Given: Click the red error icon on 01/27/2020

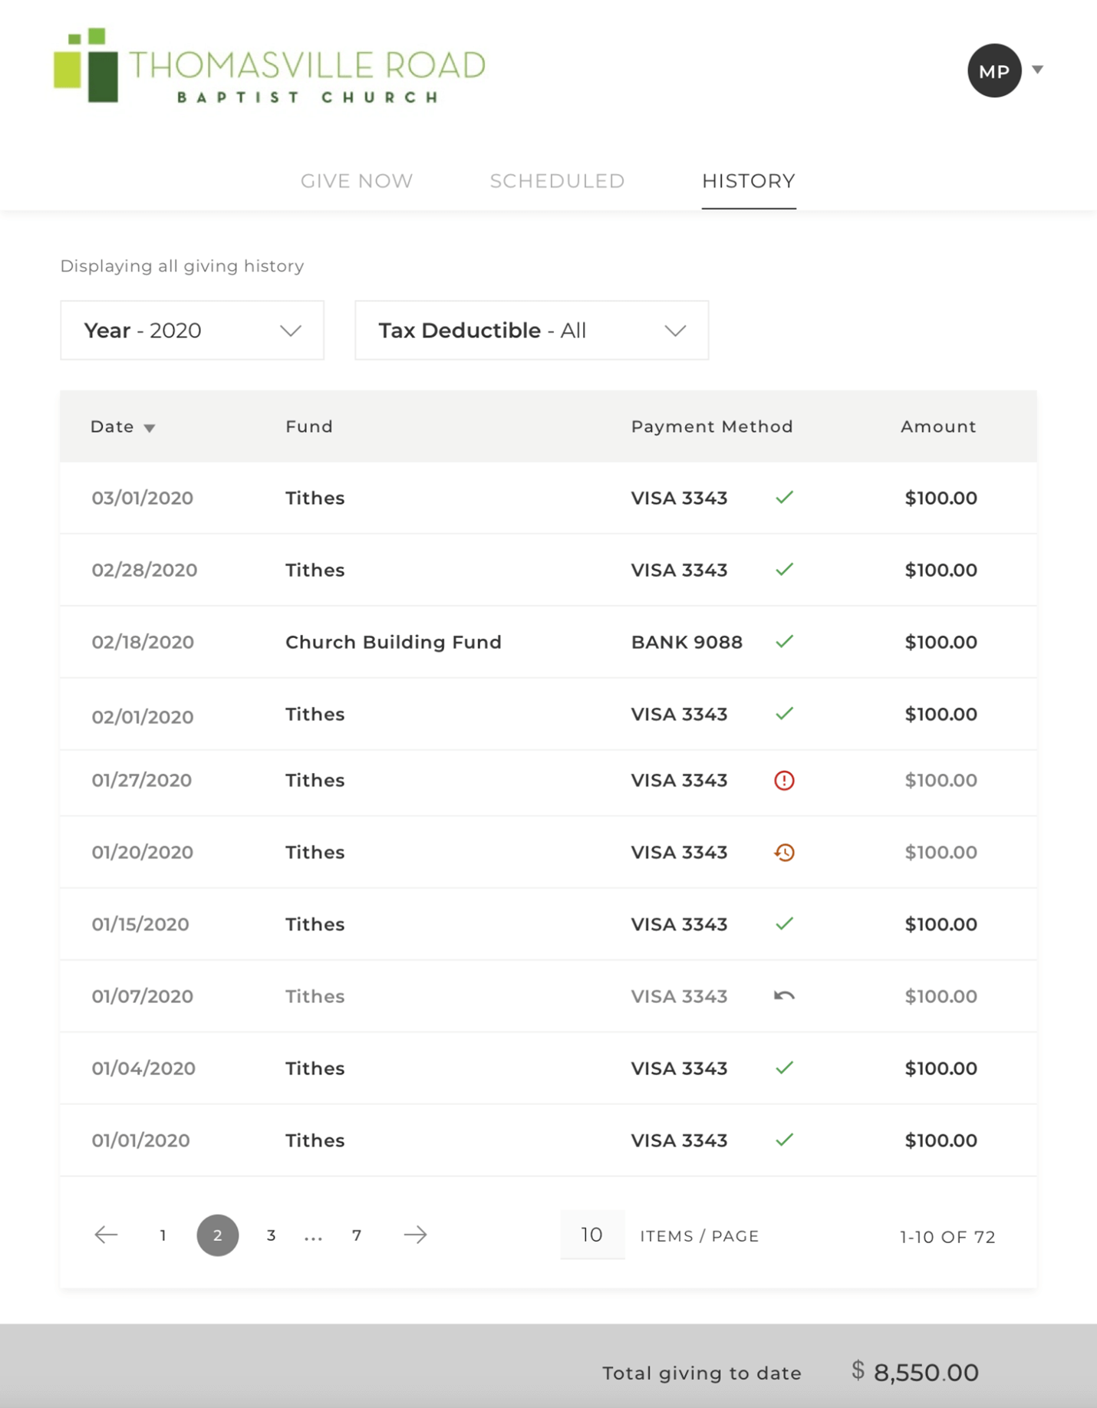Looking at the screenshot, I should pyautogui.click(x=784, y=781).
